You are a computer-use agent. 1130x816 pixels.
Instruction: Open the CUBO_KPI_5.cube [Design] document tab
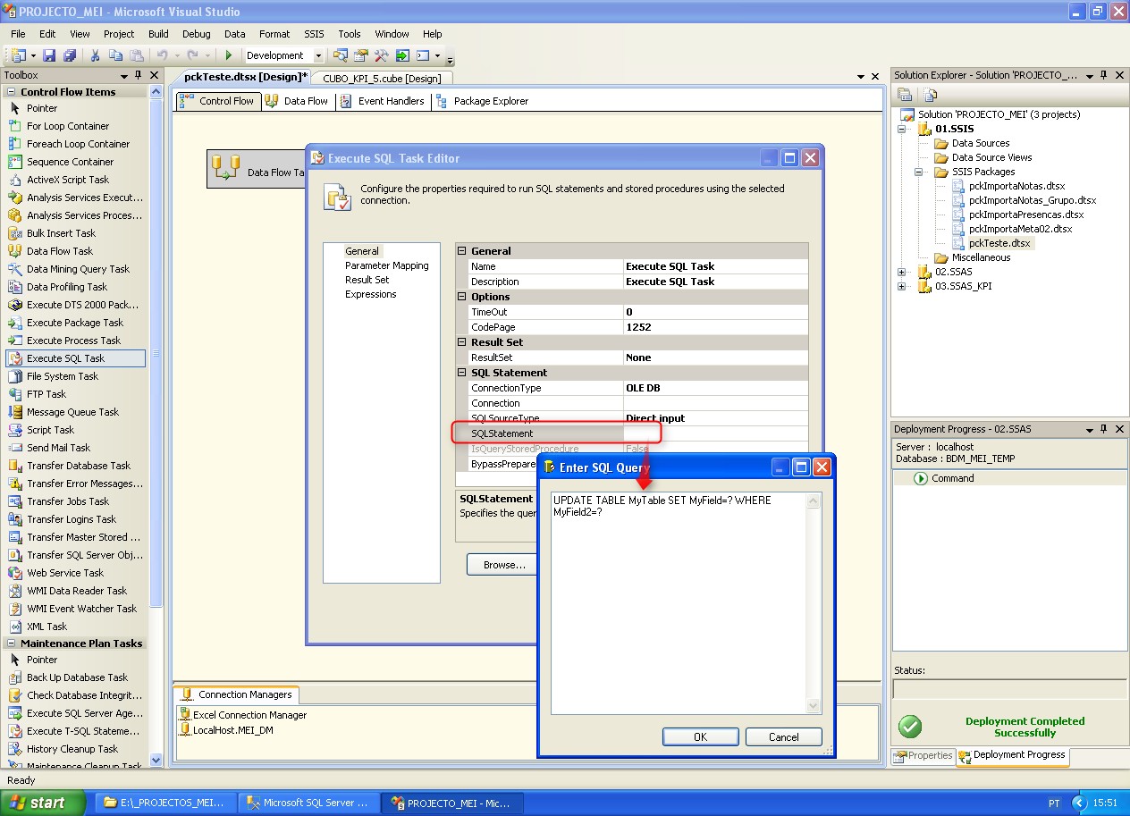(x=382, y=79)
